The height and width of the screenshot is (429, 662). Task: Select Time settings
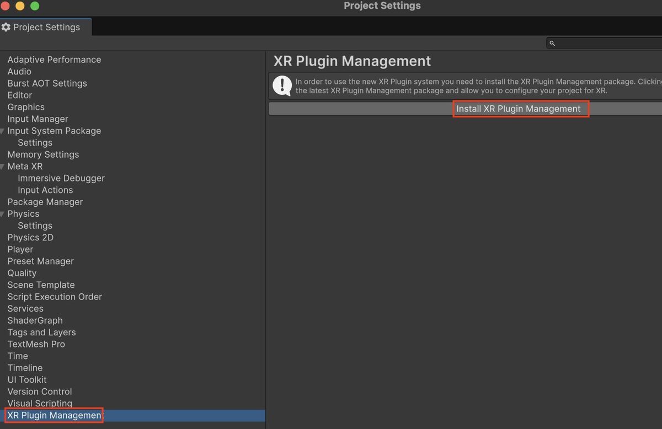click(x=18, y=356)
